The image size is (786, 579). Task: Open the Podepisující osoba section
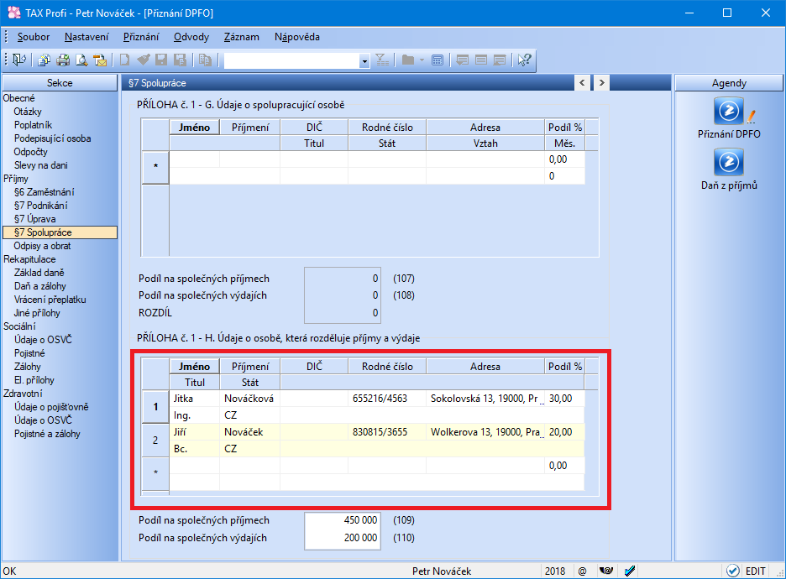(53, 138)
